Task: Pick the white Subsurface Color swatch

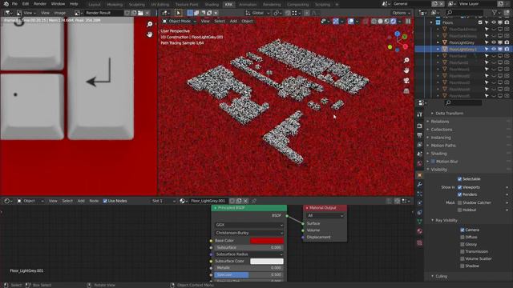Action: click(267, 262)
